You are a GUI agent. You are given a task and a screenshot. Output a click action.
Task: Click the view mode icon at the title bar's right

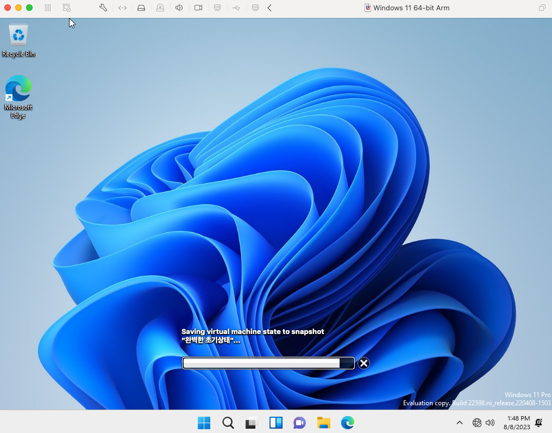[542, 8]
